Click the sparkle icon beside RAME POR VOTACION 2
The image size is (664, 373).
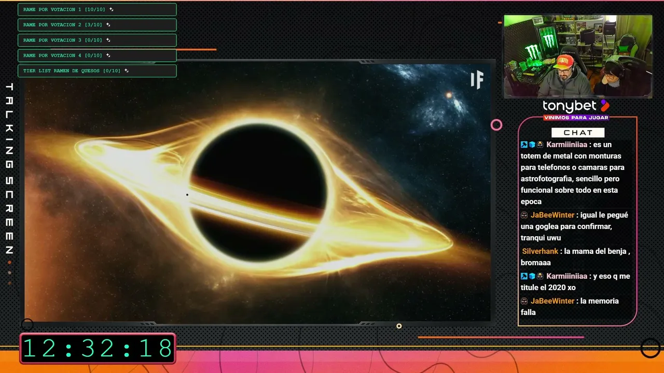[108, 24]
